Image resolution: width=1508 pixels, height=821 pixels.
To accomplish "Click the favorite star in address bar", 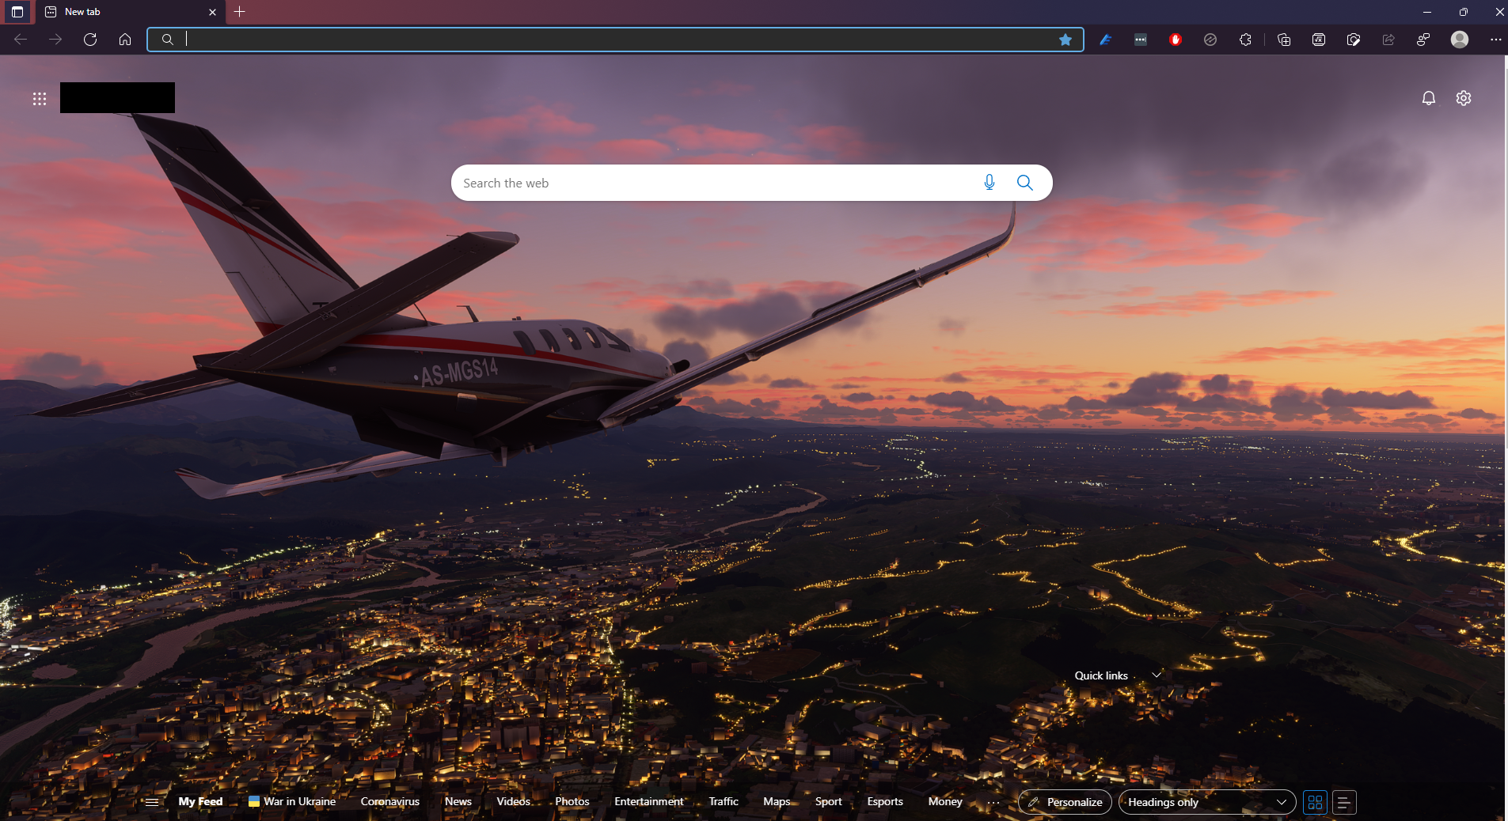I will tap(1065, 40).
